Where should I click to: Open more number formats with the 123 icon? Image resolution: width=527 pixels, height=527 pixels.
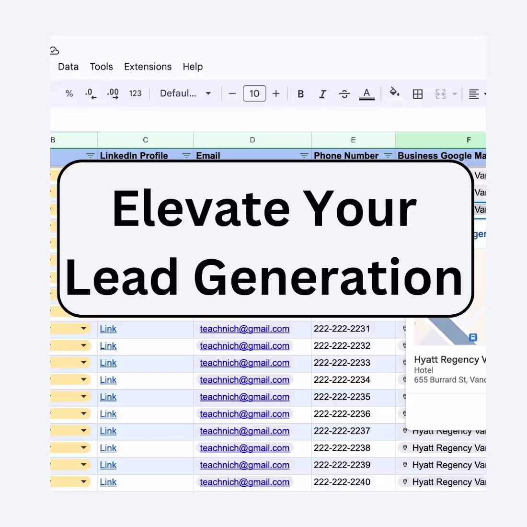point(135,93)
